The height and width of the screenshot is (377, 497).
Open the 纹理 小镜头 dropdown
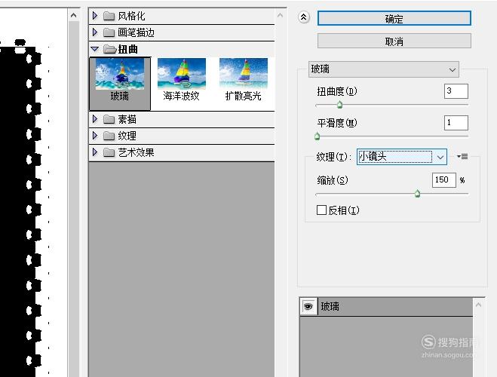pyautogui.click(x=402, y=157)
